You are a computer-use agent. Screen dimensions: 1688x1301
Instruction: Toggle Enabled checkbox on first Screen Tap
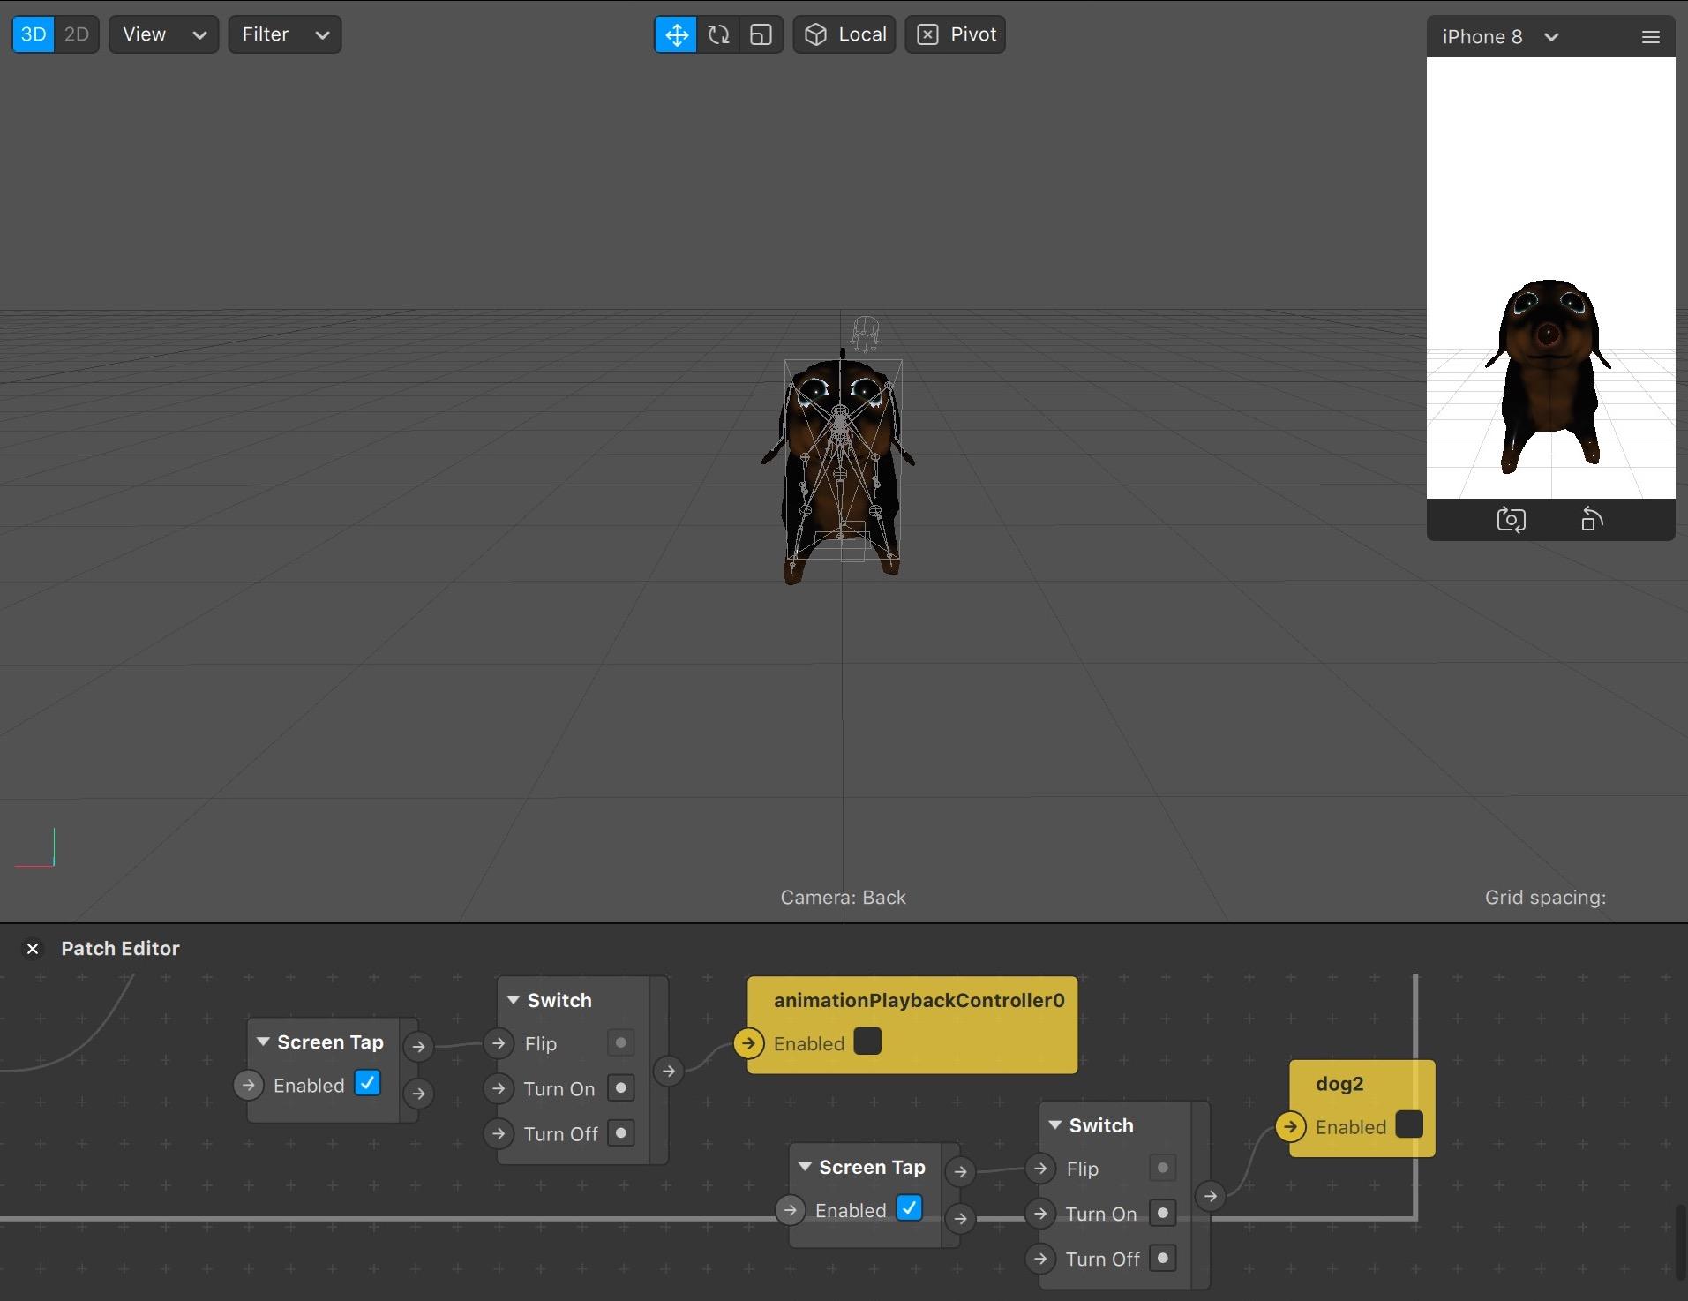point(367,1083)
